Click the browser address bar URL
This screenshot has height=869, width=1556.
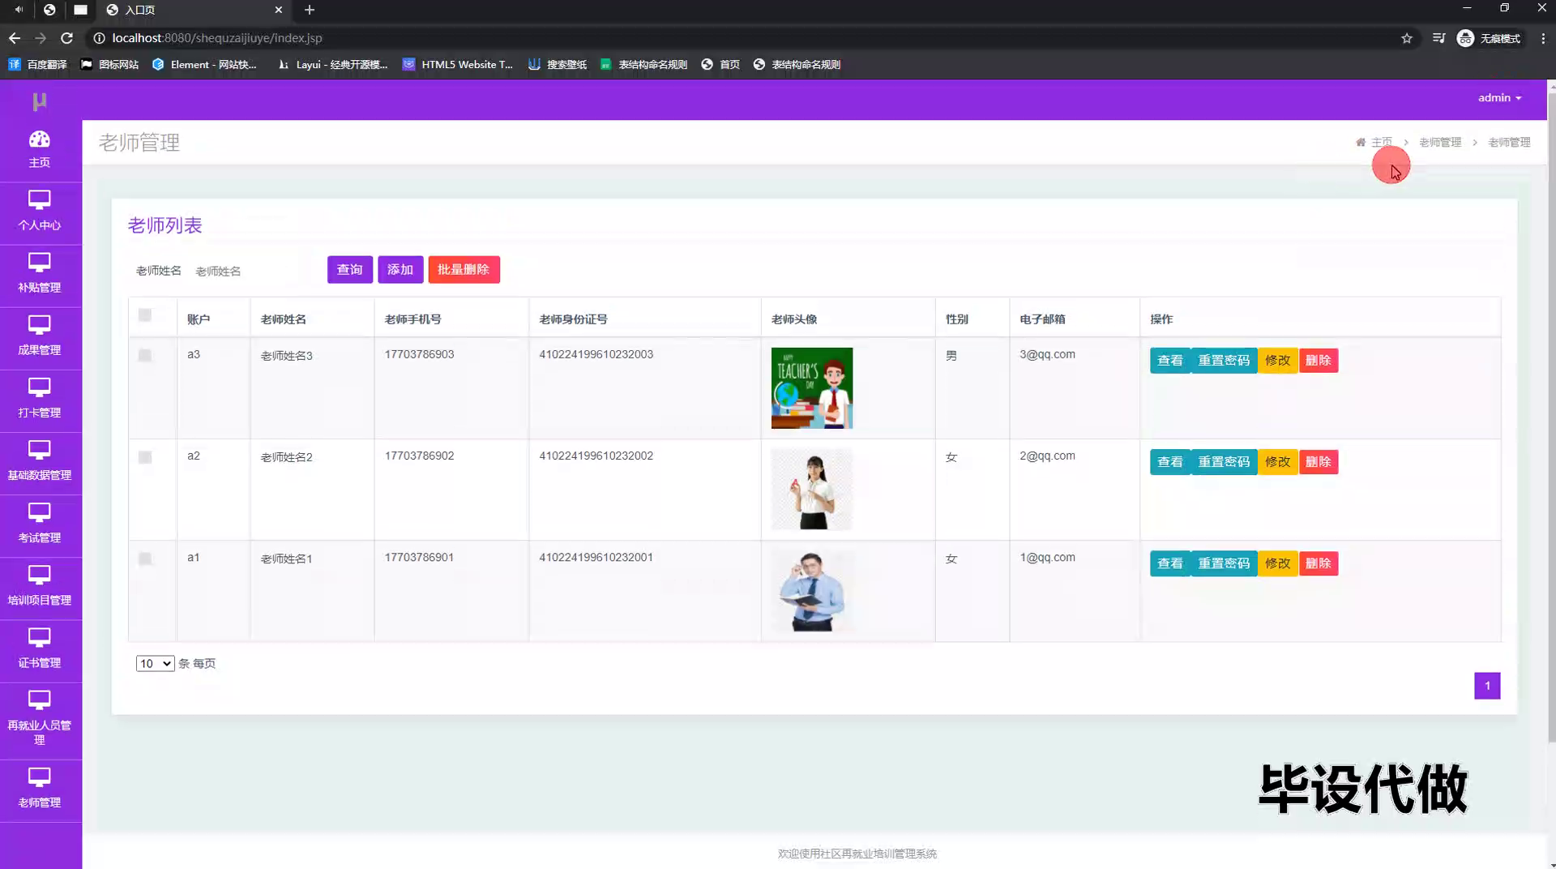[217, 38]
